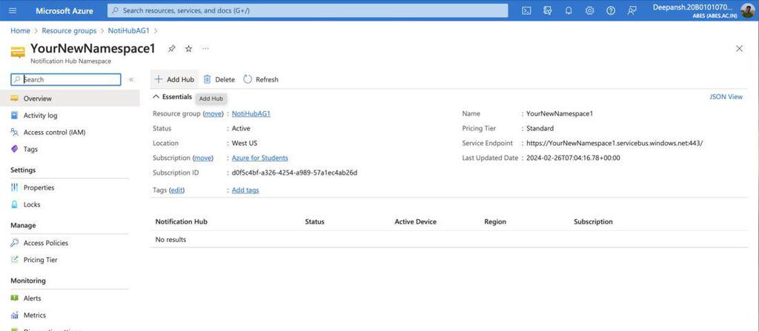This screenshot has height=331, width=759.
Task: Open the Overview menu item
Action: [70, 98]
